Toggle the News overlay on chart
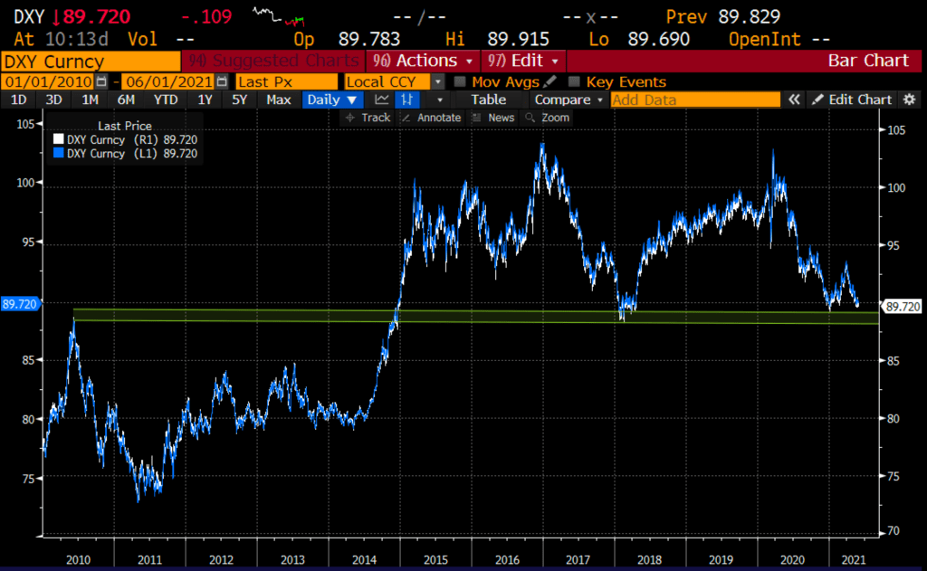 [494, 118]
